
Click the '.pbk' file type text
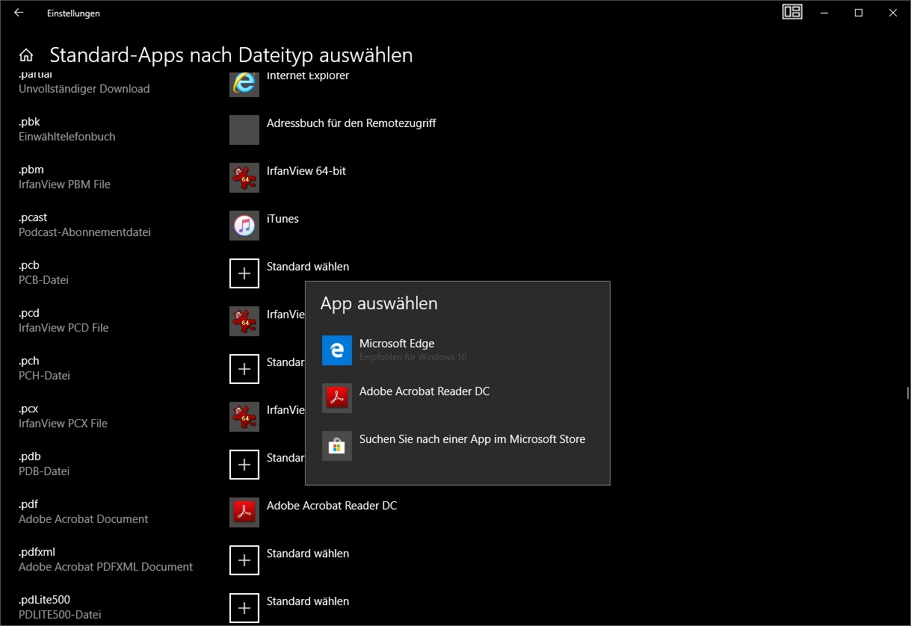pos(29,122)
